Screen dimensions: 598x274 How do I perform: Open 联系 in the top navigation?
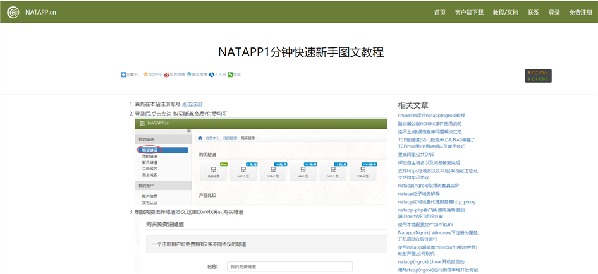coord(533,12)
